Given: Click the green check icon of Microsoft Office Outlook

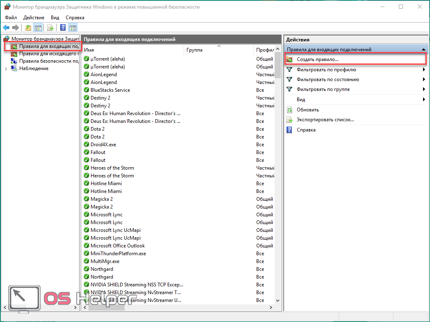Looking at the screenshot, I should coord(86,245).
